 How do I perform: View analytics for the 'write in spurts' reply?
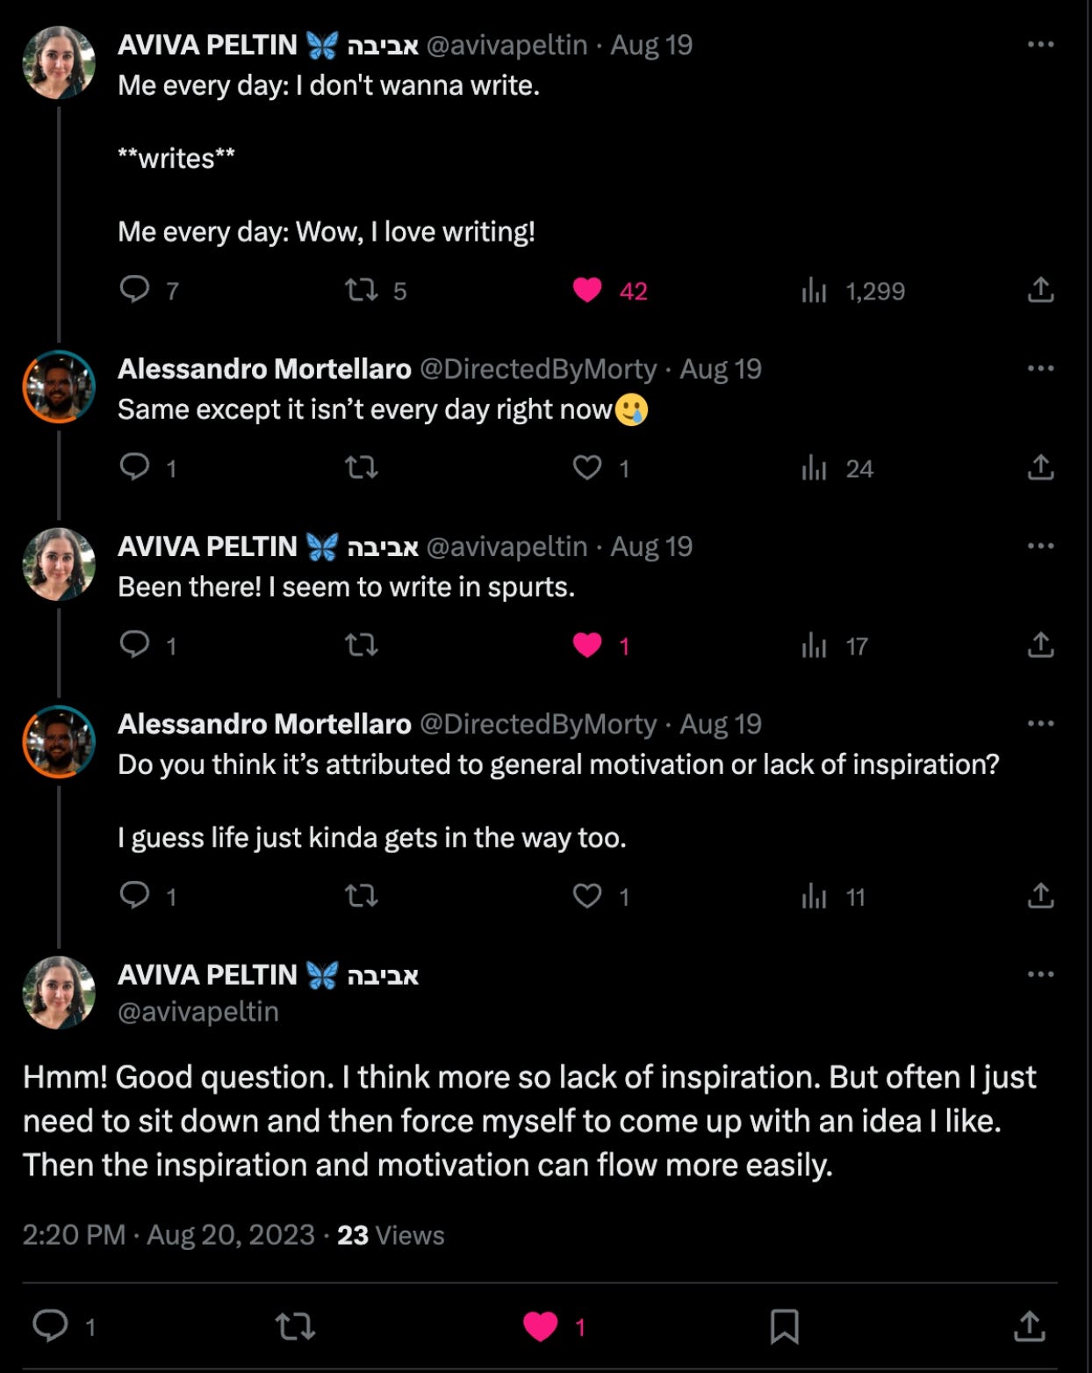point(814,646)
